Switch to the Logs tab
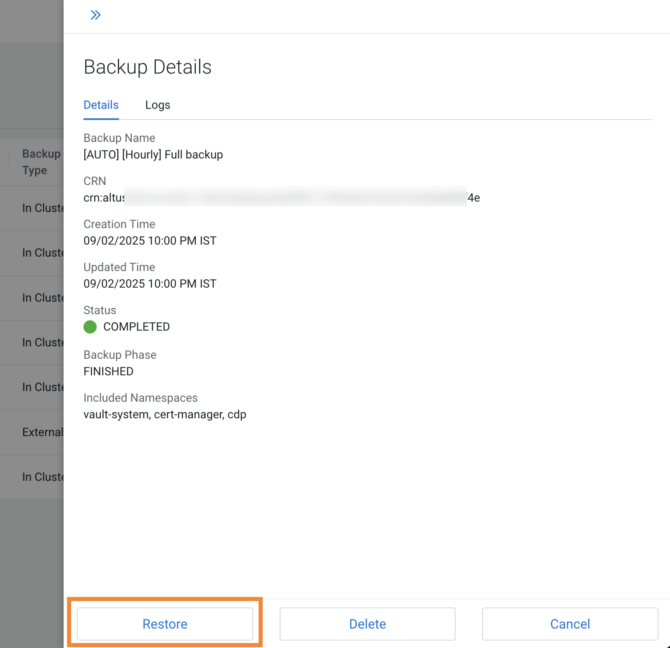670x648 pixels. 157,105
